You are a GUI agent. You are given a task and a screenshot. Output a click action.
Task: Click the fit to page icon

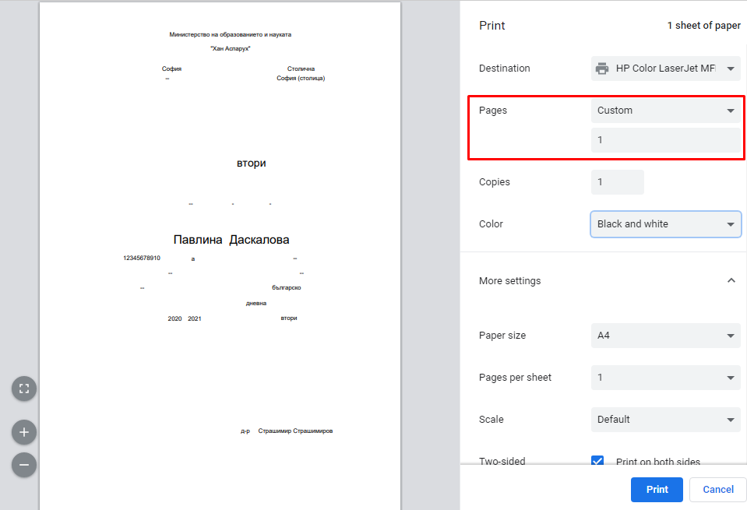click(x=23, y=389)
